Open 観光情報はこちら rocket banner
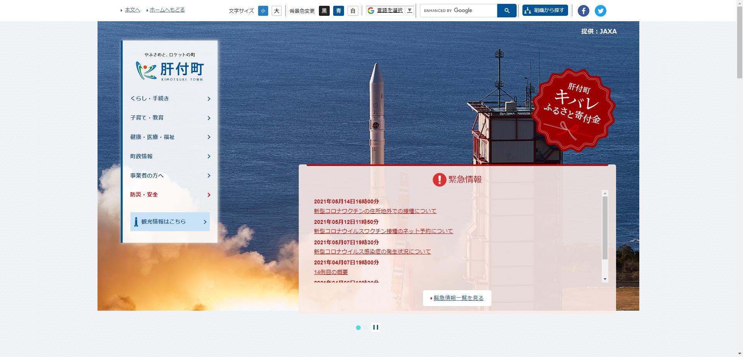This screenshot has height=357, width=743. coord(170,222)
